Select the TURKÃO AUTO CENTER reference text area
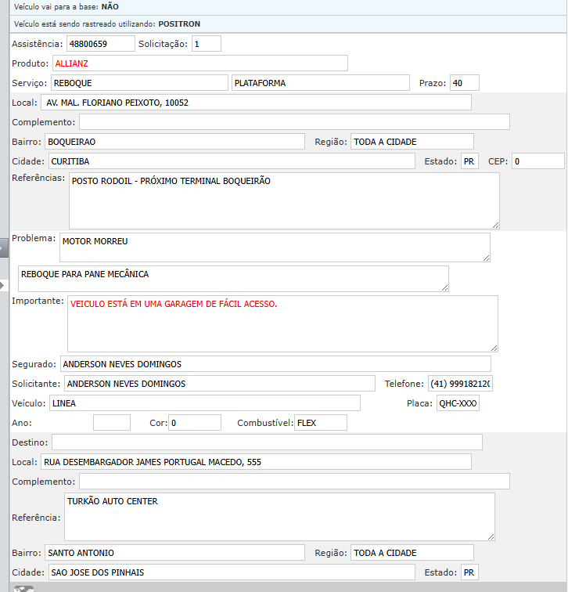 (x=279, y=517)
